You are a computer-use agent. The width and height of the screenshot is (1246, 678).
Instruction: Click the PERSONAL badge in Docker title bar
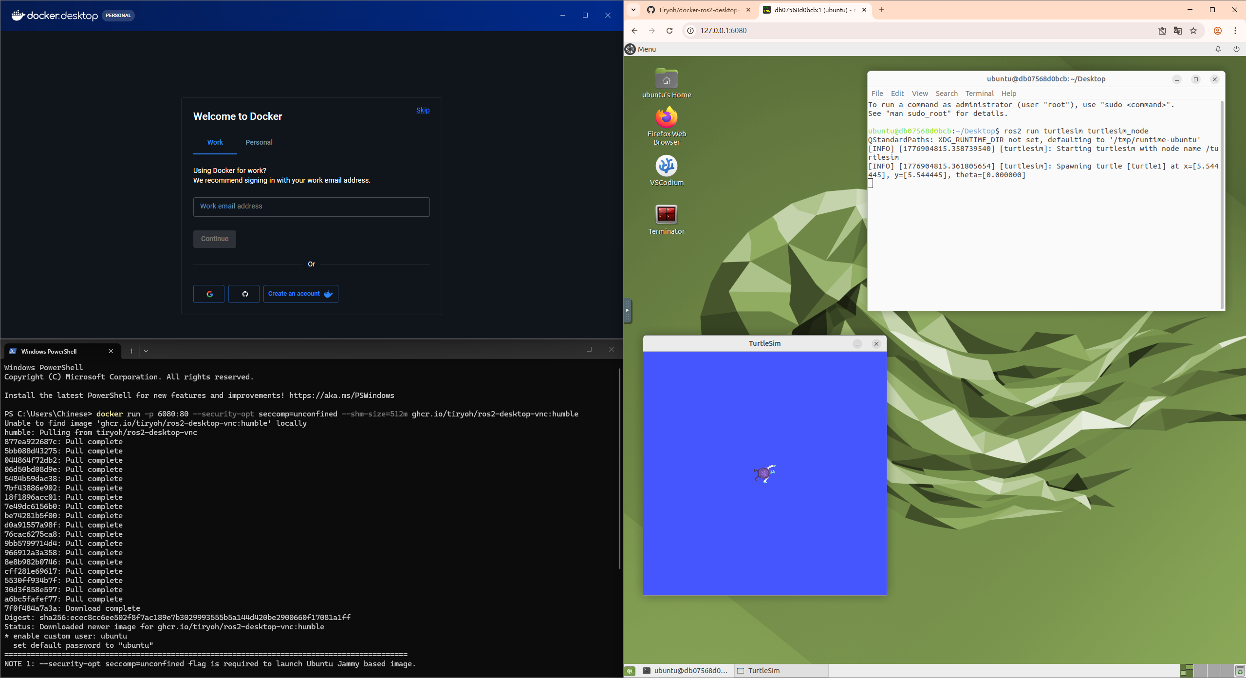pos(118,15)
